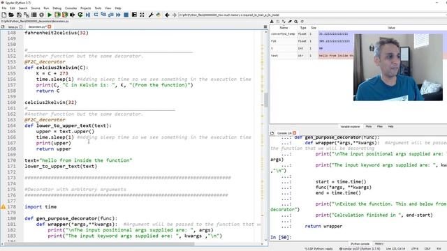The width and height of the screenshot is (447, 251).
Task: Open the Consoles menu
Action: point(71,8)
